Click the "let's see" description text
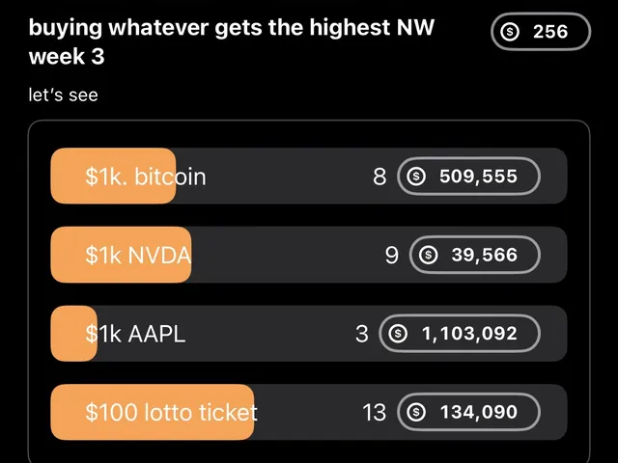Viewport: 618px width, 463px height. [x=64, y=95]
